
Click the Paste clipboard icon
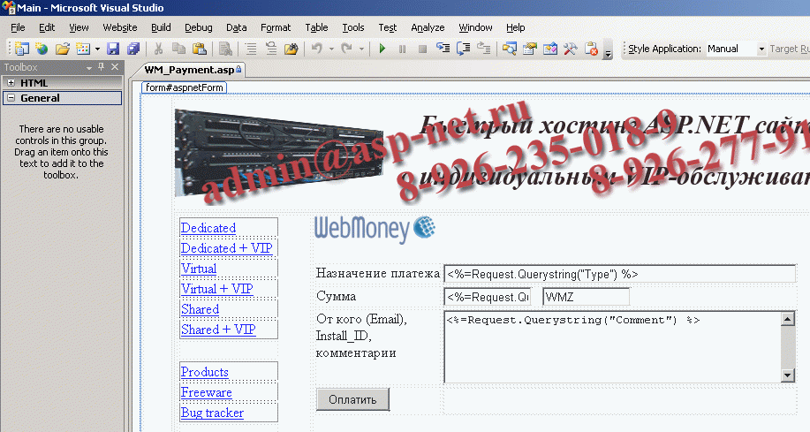click(x=200, y=49)
